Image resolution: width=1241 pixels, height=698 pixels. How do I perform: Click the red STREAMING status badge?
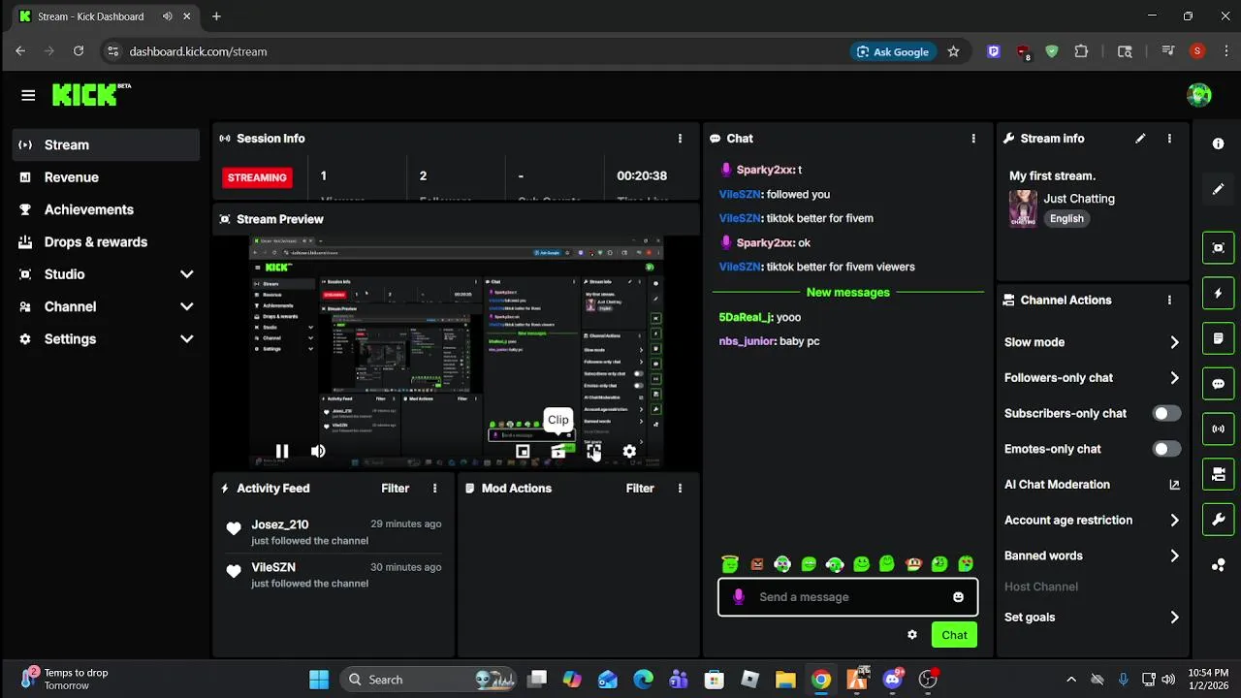tap(257, 177)
